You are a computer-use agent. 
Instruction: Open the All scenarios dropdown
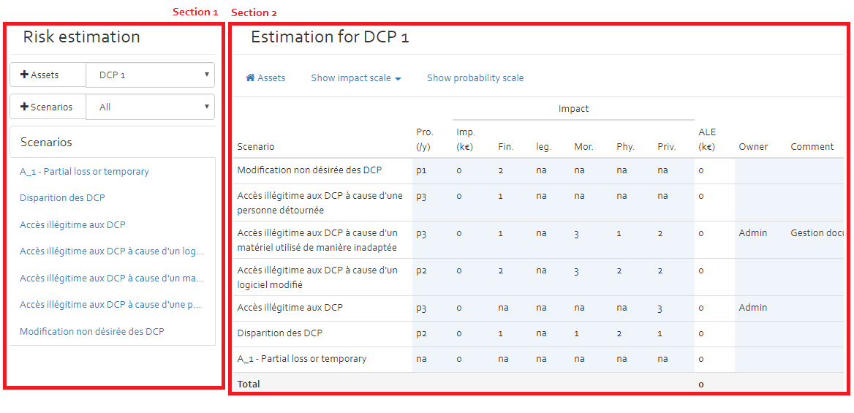click(x=151, y=107)
